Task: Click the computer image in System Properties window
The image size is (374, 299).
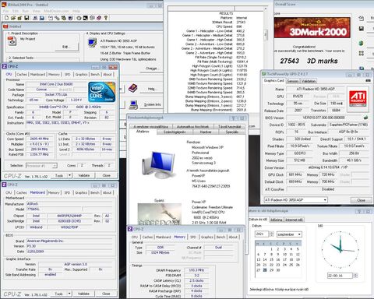Action: 159,164
